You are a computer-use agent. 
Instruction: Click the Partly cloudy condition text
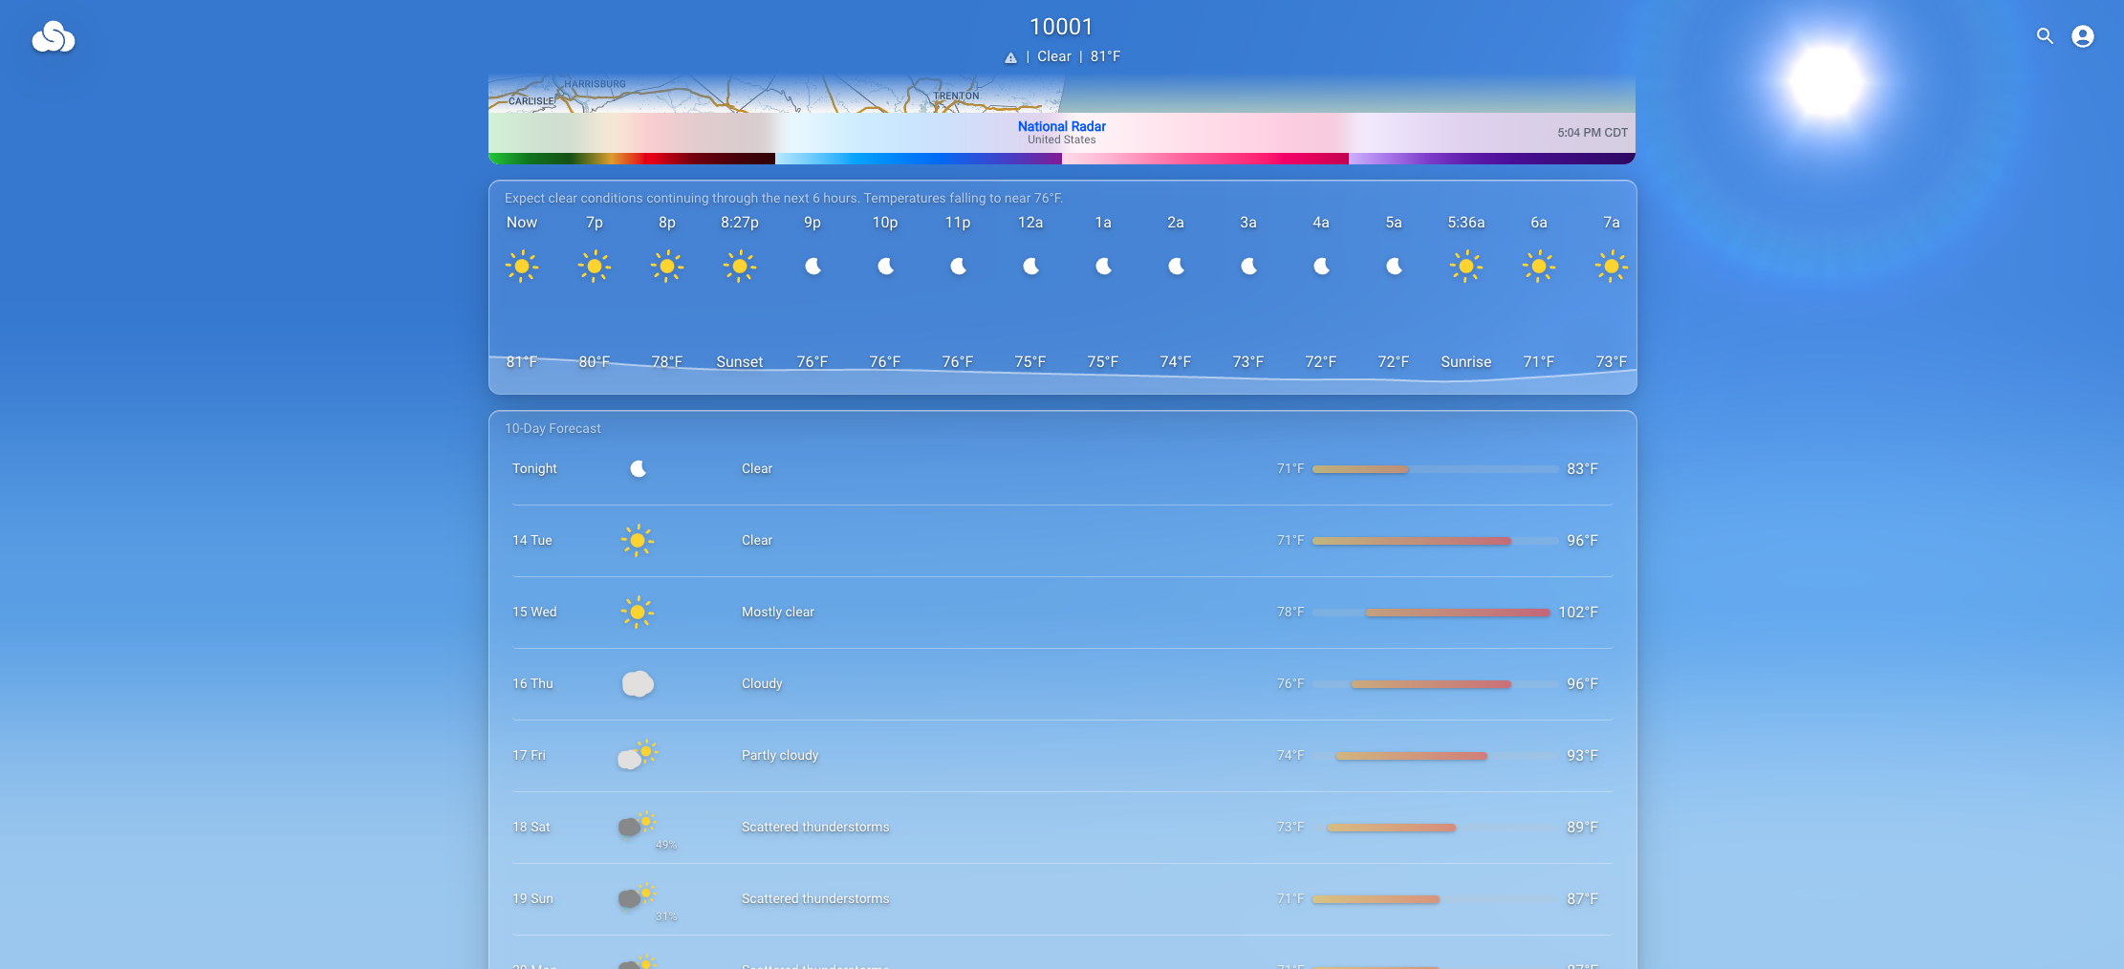(780, 756)
